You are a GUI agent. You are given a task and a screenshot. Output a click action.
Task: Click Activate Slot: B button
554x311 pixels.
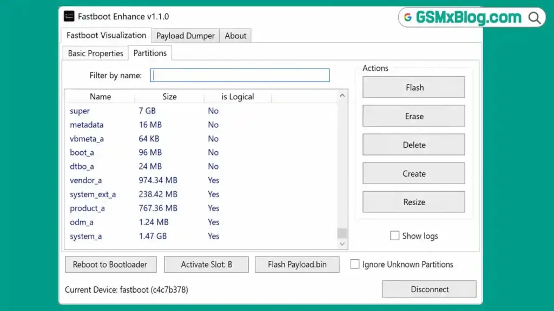tap(206, 265)
